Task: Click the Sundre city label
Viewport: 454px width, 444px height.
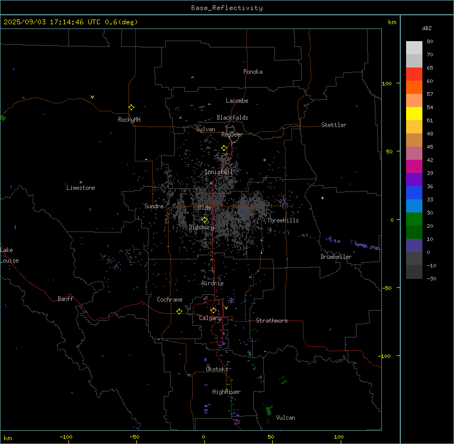Action: pos(154,206)
